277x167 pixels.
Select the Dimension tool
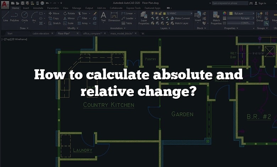114,17
